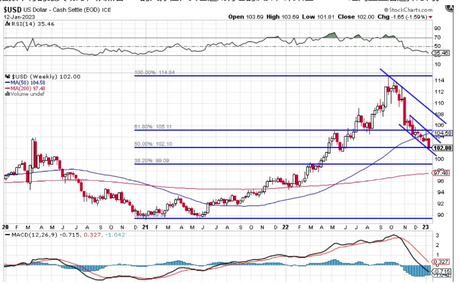Screen dimensions: 460x283
Task: Click the 12-Jan-2023 chart date label
Action: tap(18, 17)
